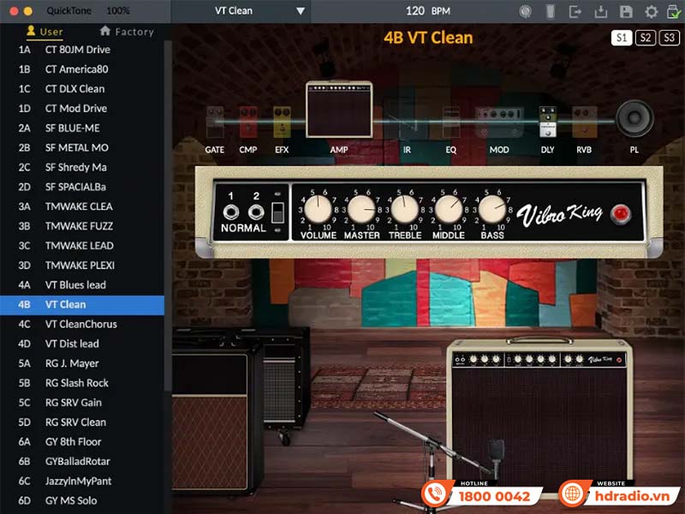This screenshot has width=685, height=514.
Task: Select the PL speaker icon
Action: [634, 120]
